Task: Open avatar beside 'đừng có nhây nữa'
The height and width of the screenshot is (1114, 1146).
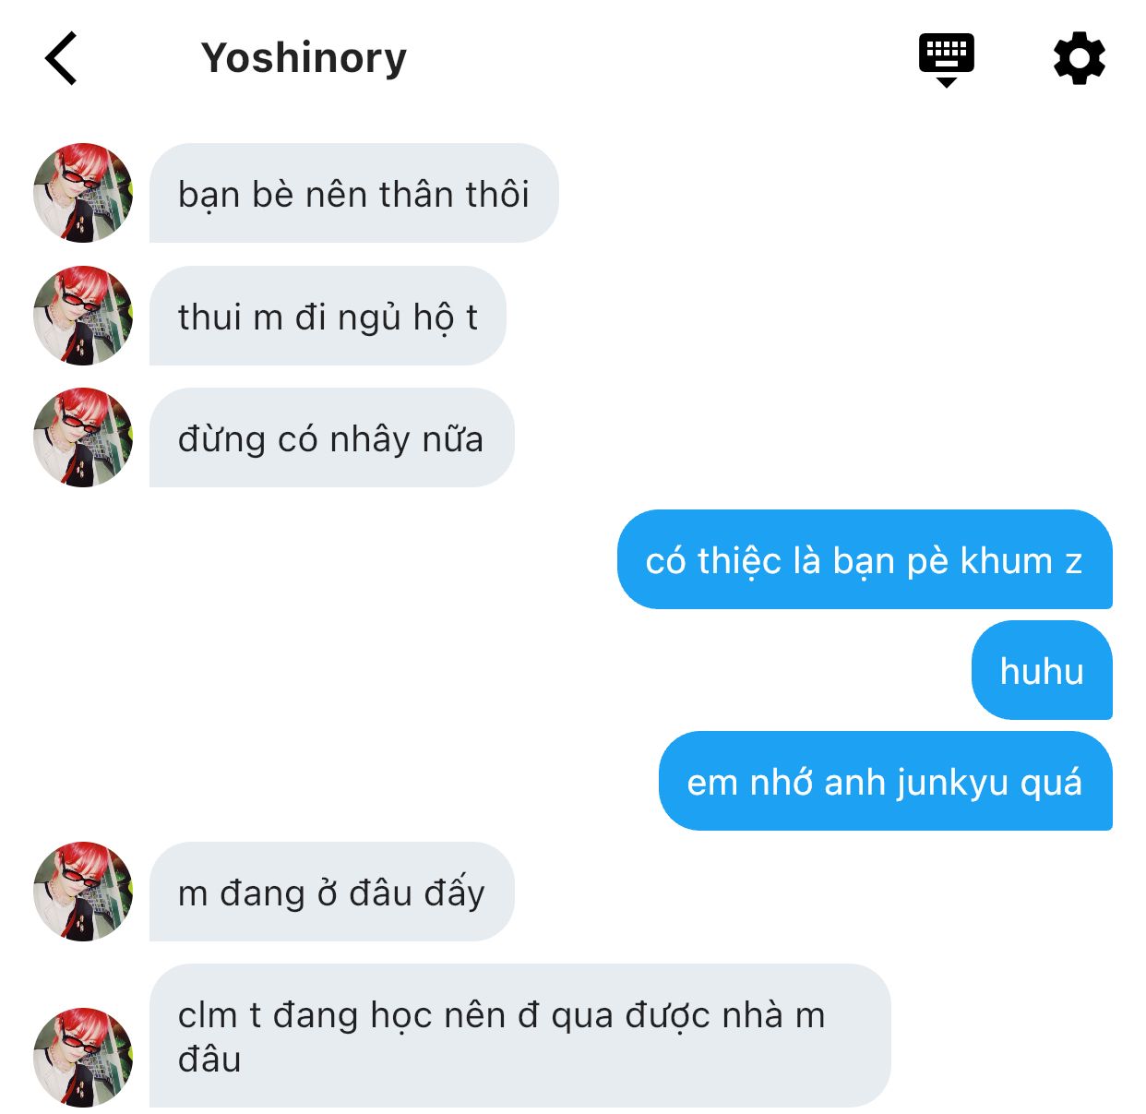Action: (x=83, y=437)
